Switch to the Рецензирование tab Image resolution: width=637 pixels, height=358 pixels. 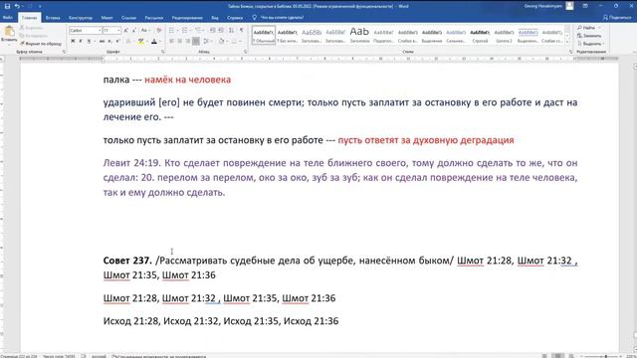(187, 18)
